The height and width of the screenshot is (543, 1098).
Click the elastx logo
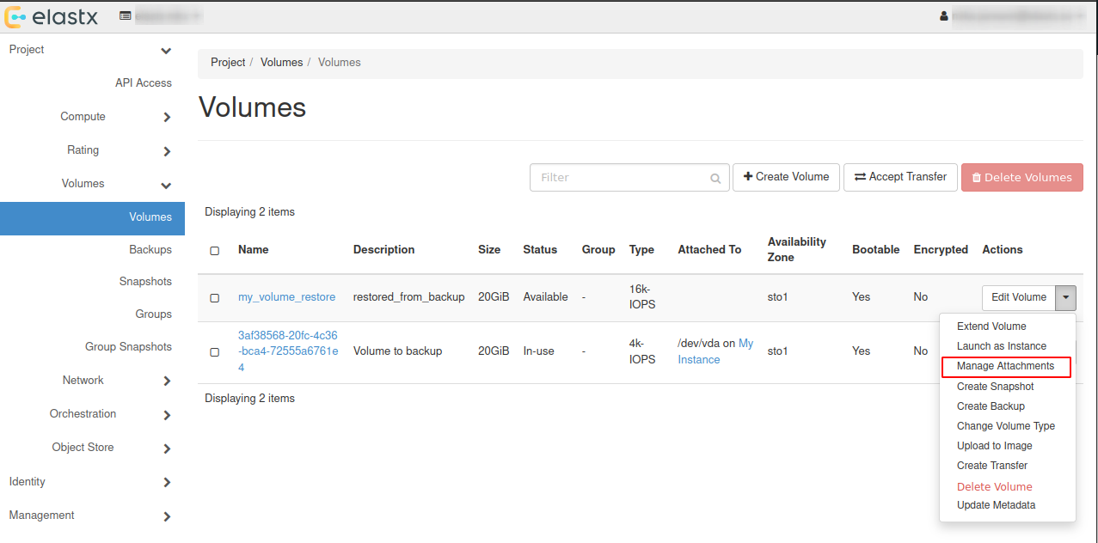(x=53, y=16)
